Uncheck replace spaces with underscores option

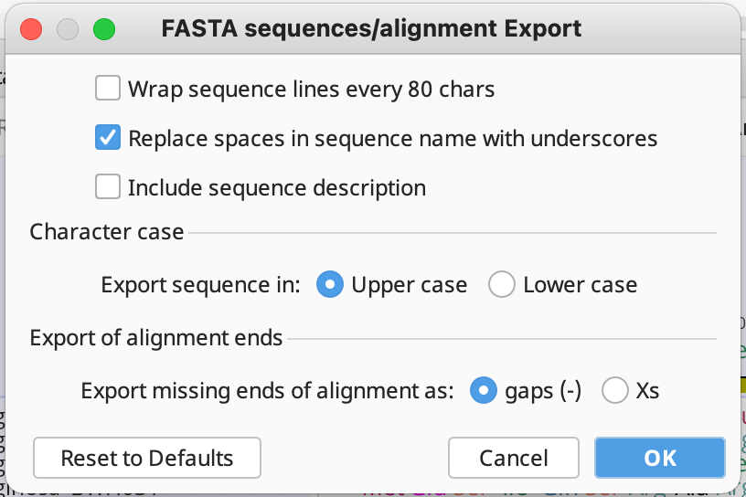click(108, 139)
